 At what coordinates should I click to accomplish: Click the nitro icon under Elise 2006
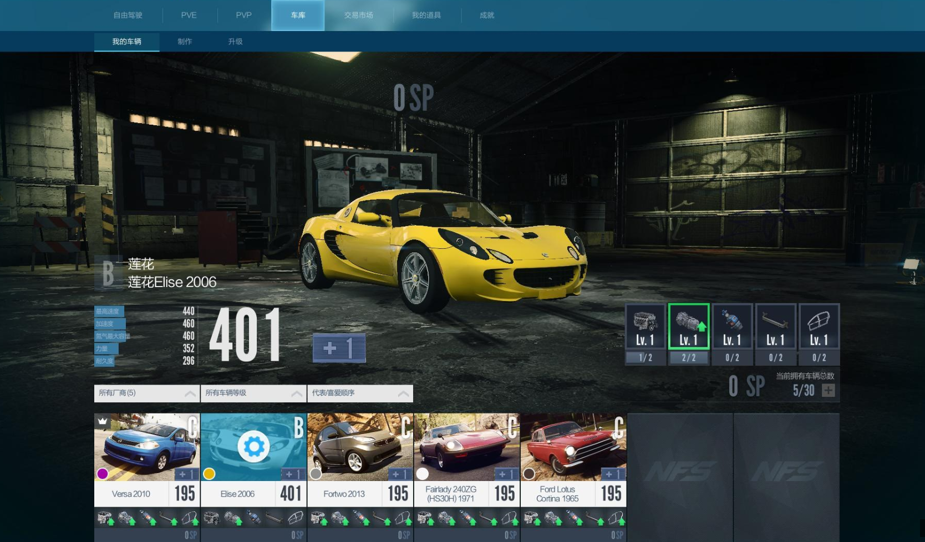click(x=254, y=518)
